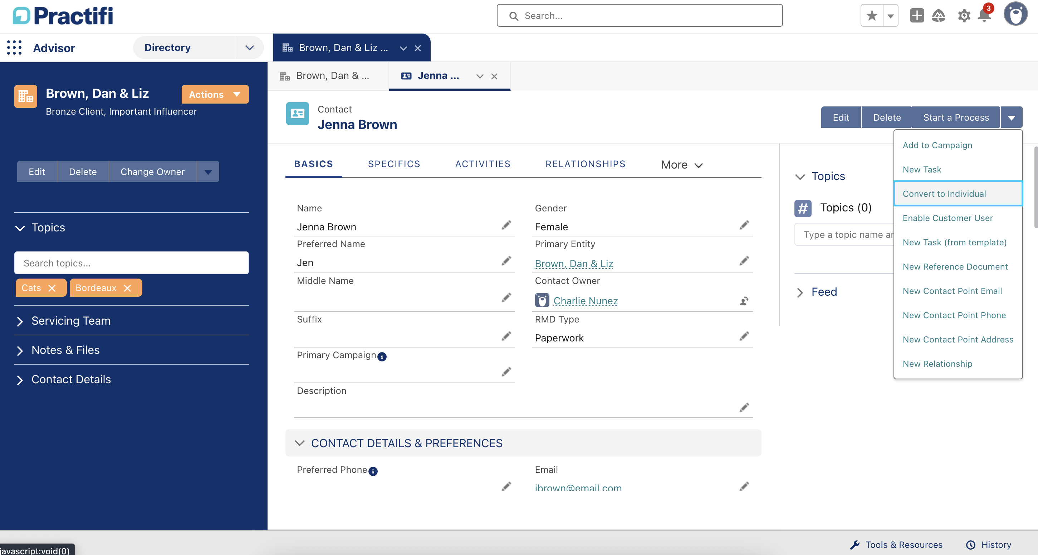Viewport: 1038px width, 555px height.
Task: Select Convert to Individual
Action: tap(958, 194)
